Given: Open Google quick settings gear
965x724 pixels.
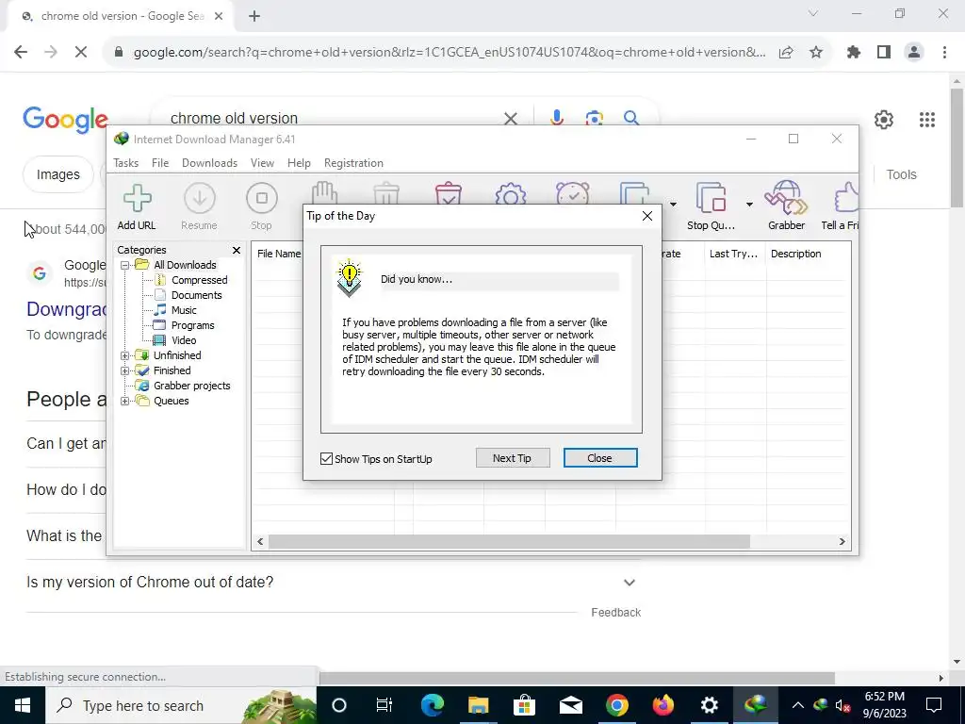Looking at the screenshot, I should coord(884,120).
